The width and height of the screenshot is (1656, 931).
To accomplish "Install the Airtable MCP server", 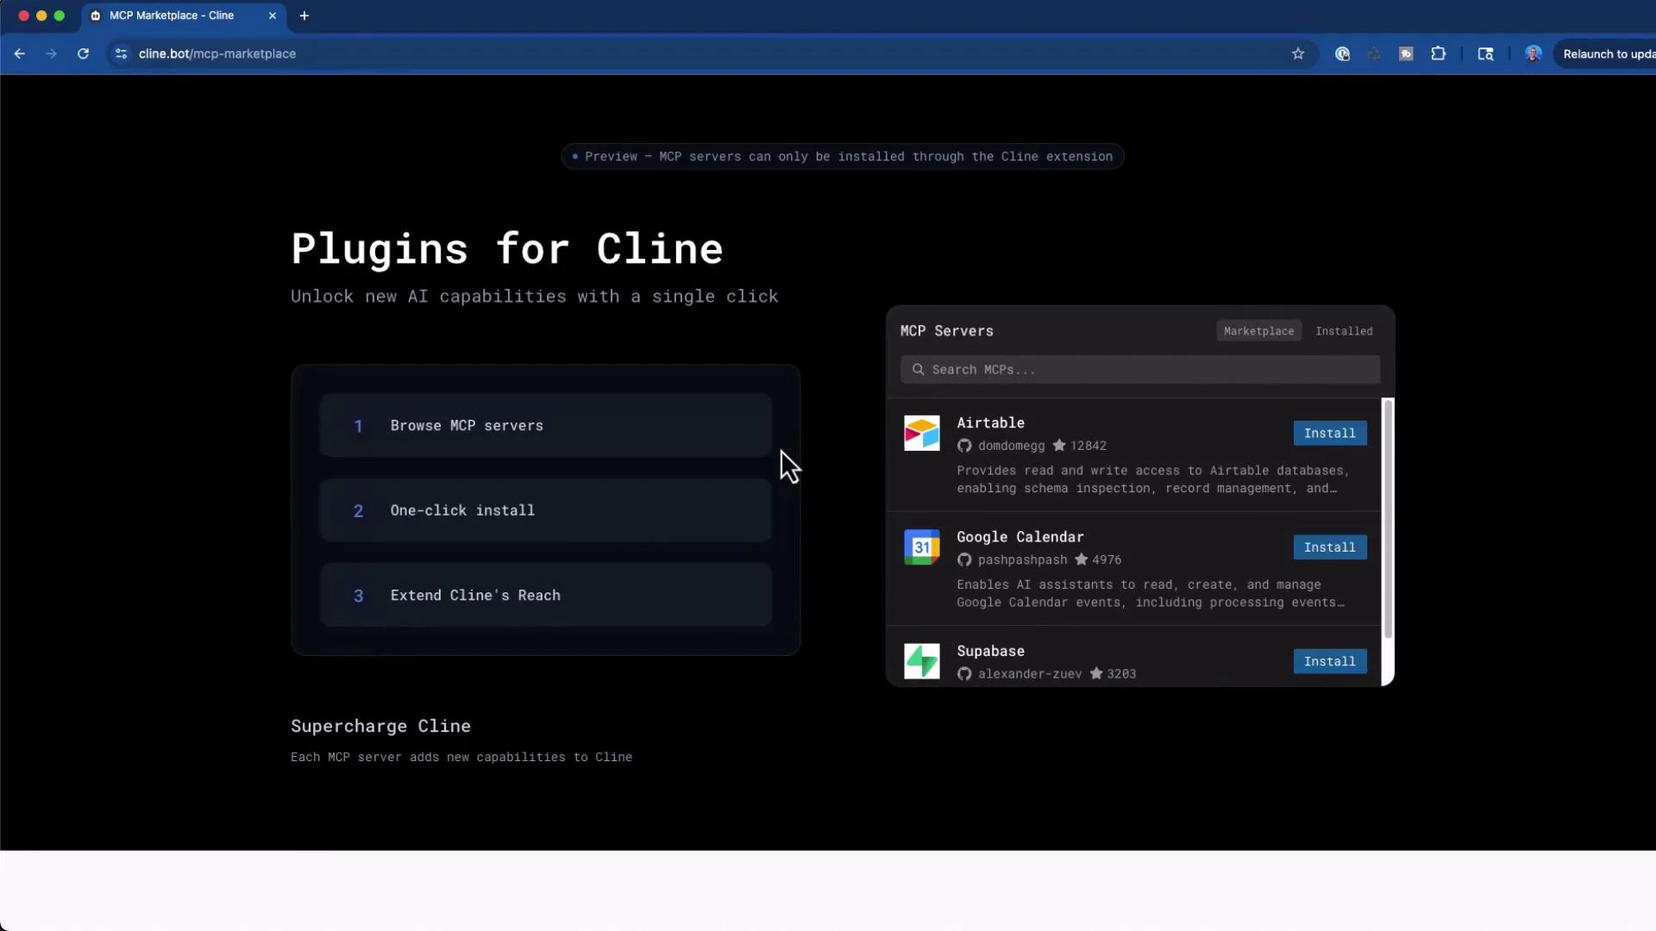I will (1329, 433).
